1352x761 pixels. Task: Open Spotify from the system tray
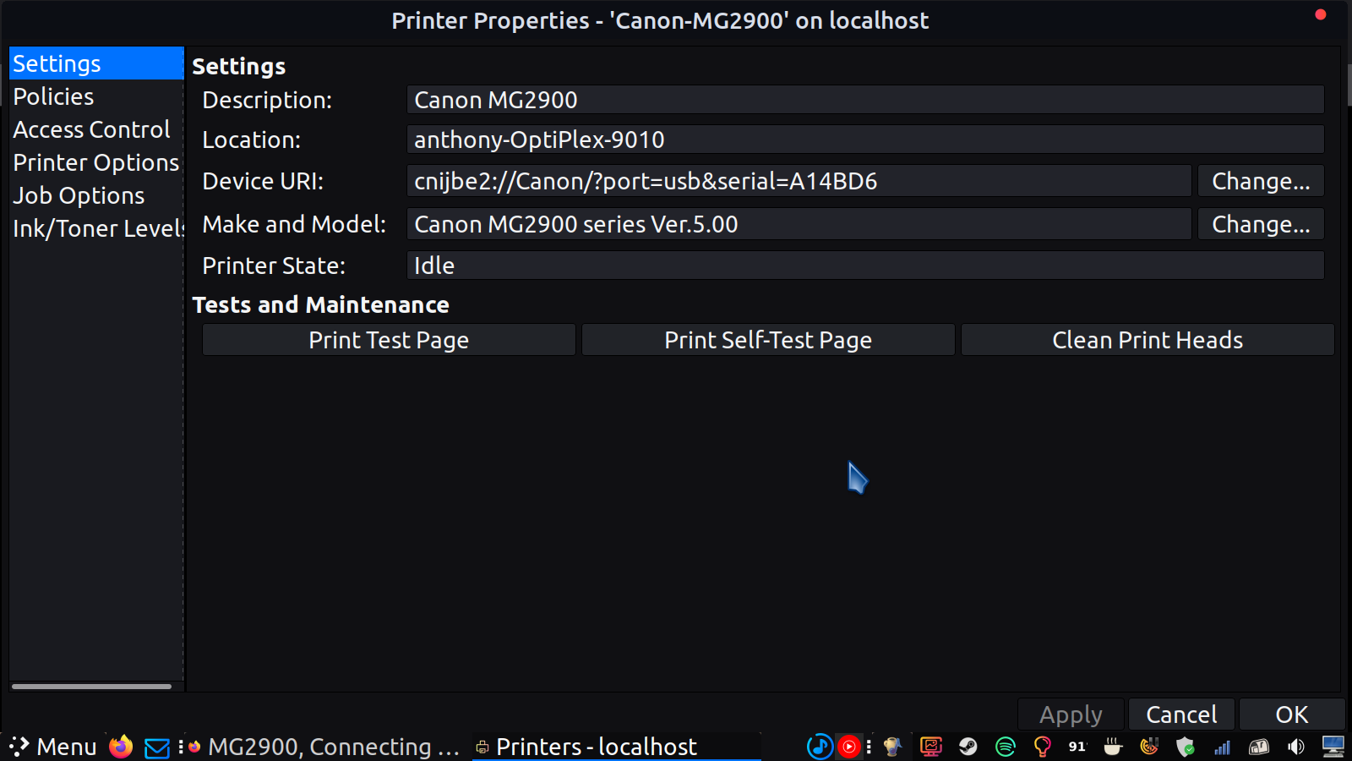[1006, 747]
